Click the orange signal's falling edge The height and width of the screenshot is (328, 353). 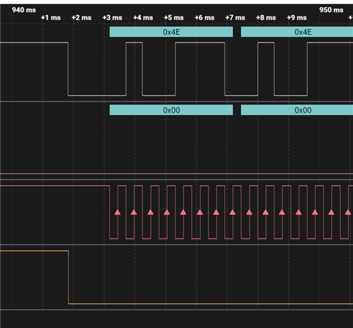[x=68, y=277]
